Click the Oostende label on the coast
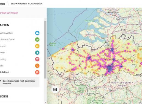Viewport: 142px width, 104px height. tap(63, 49)
